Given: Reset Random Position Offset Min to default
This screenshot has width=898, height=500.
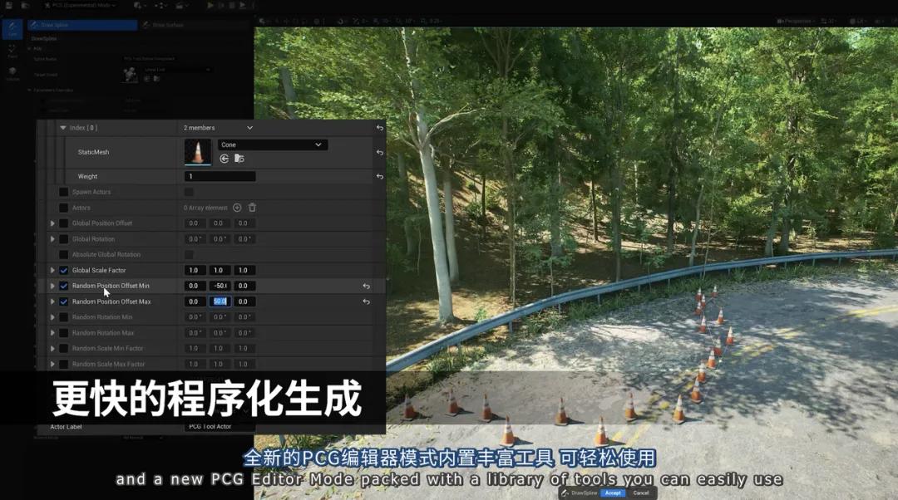Looking at the screenshot, I should tap(367, 286).
